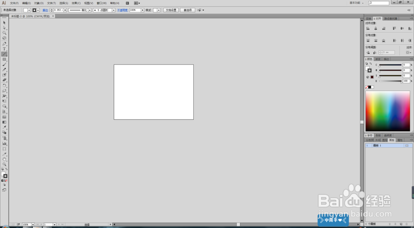Image resolution: width=414 pixels, height=228 pixels.
Task: Reset default fill and stroke in toolbox
Action: (x=2, y=169)
